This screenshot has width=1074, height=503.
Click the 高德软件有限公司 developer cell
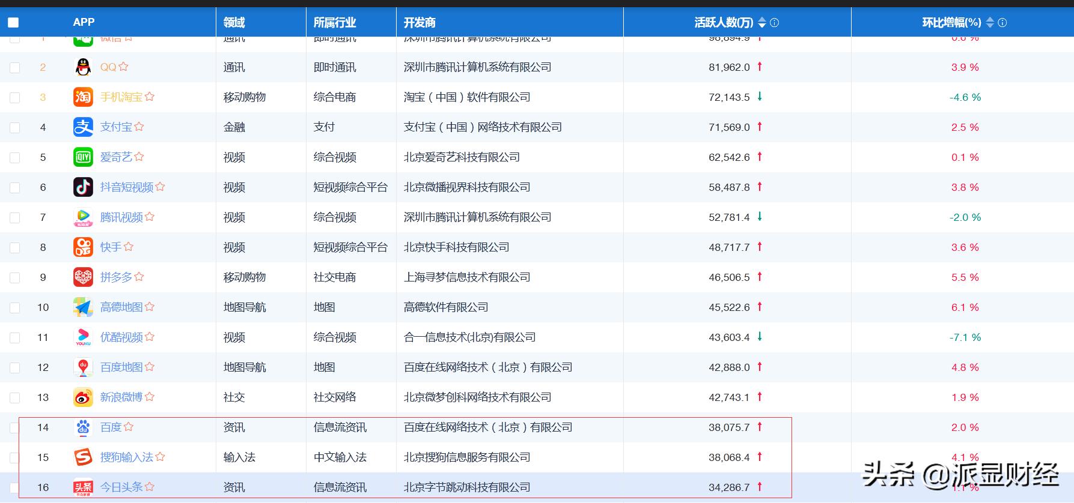pyautogui.click(x=446, y=307)
